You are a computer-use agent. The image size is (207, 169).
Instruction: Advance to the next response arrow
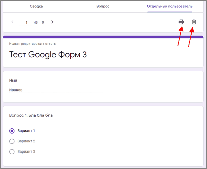52,22
